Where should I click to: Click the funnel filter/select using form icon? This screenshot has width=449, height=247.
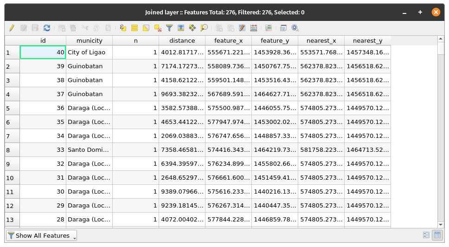click(x=169, y=28)
